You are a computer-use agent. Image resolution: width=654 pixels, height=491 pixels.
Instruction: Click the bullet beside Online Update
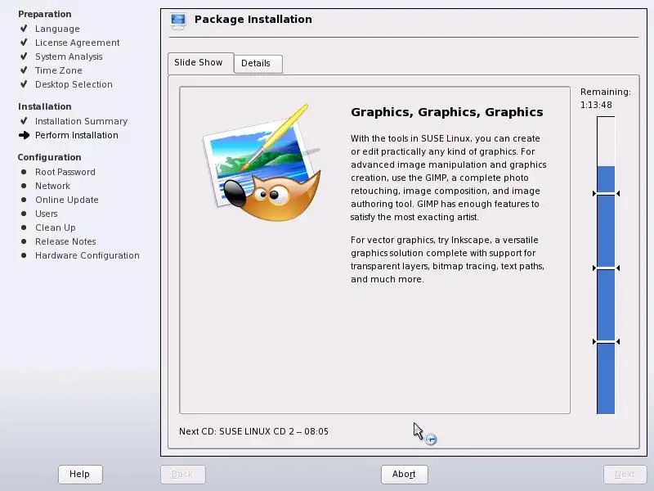24,200
